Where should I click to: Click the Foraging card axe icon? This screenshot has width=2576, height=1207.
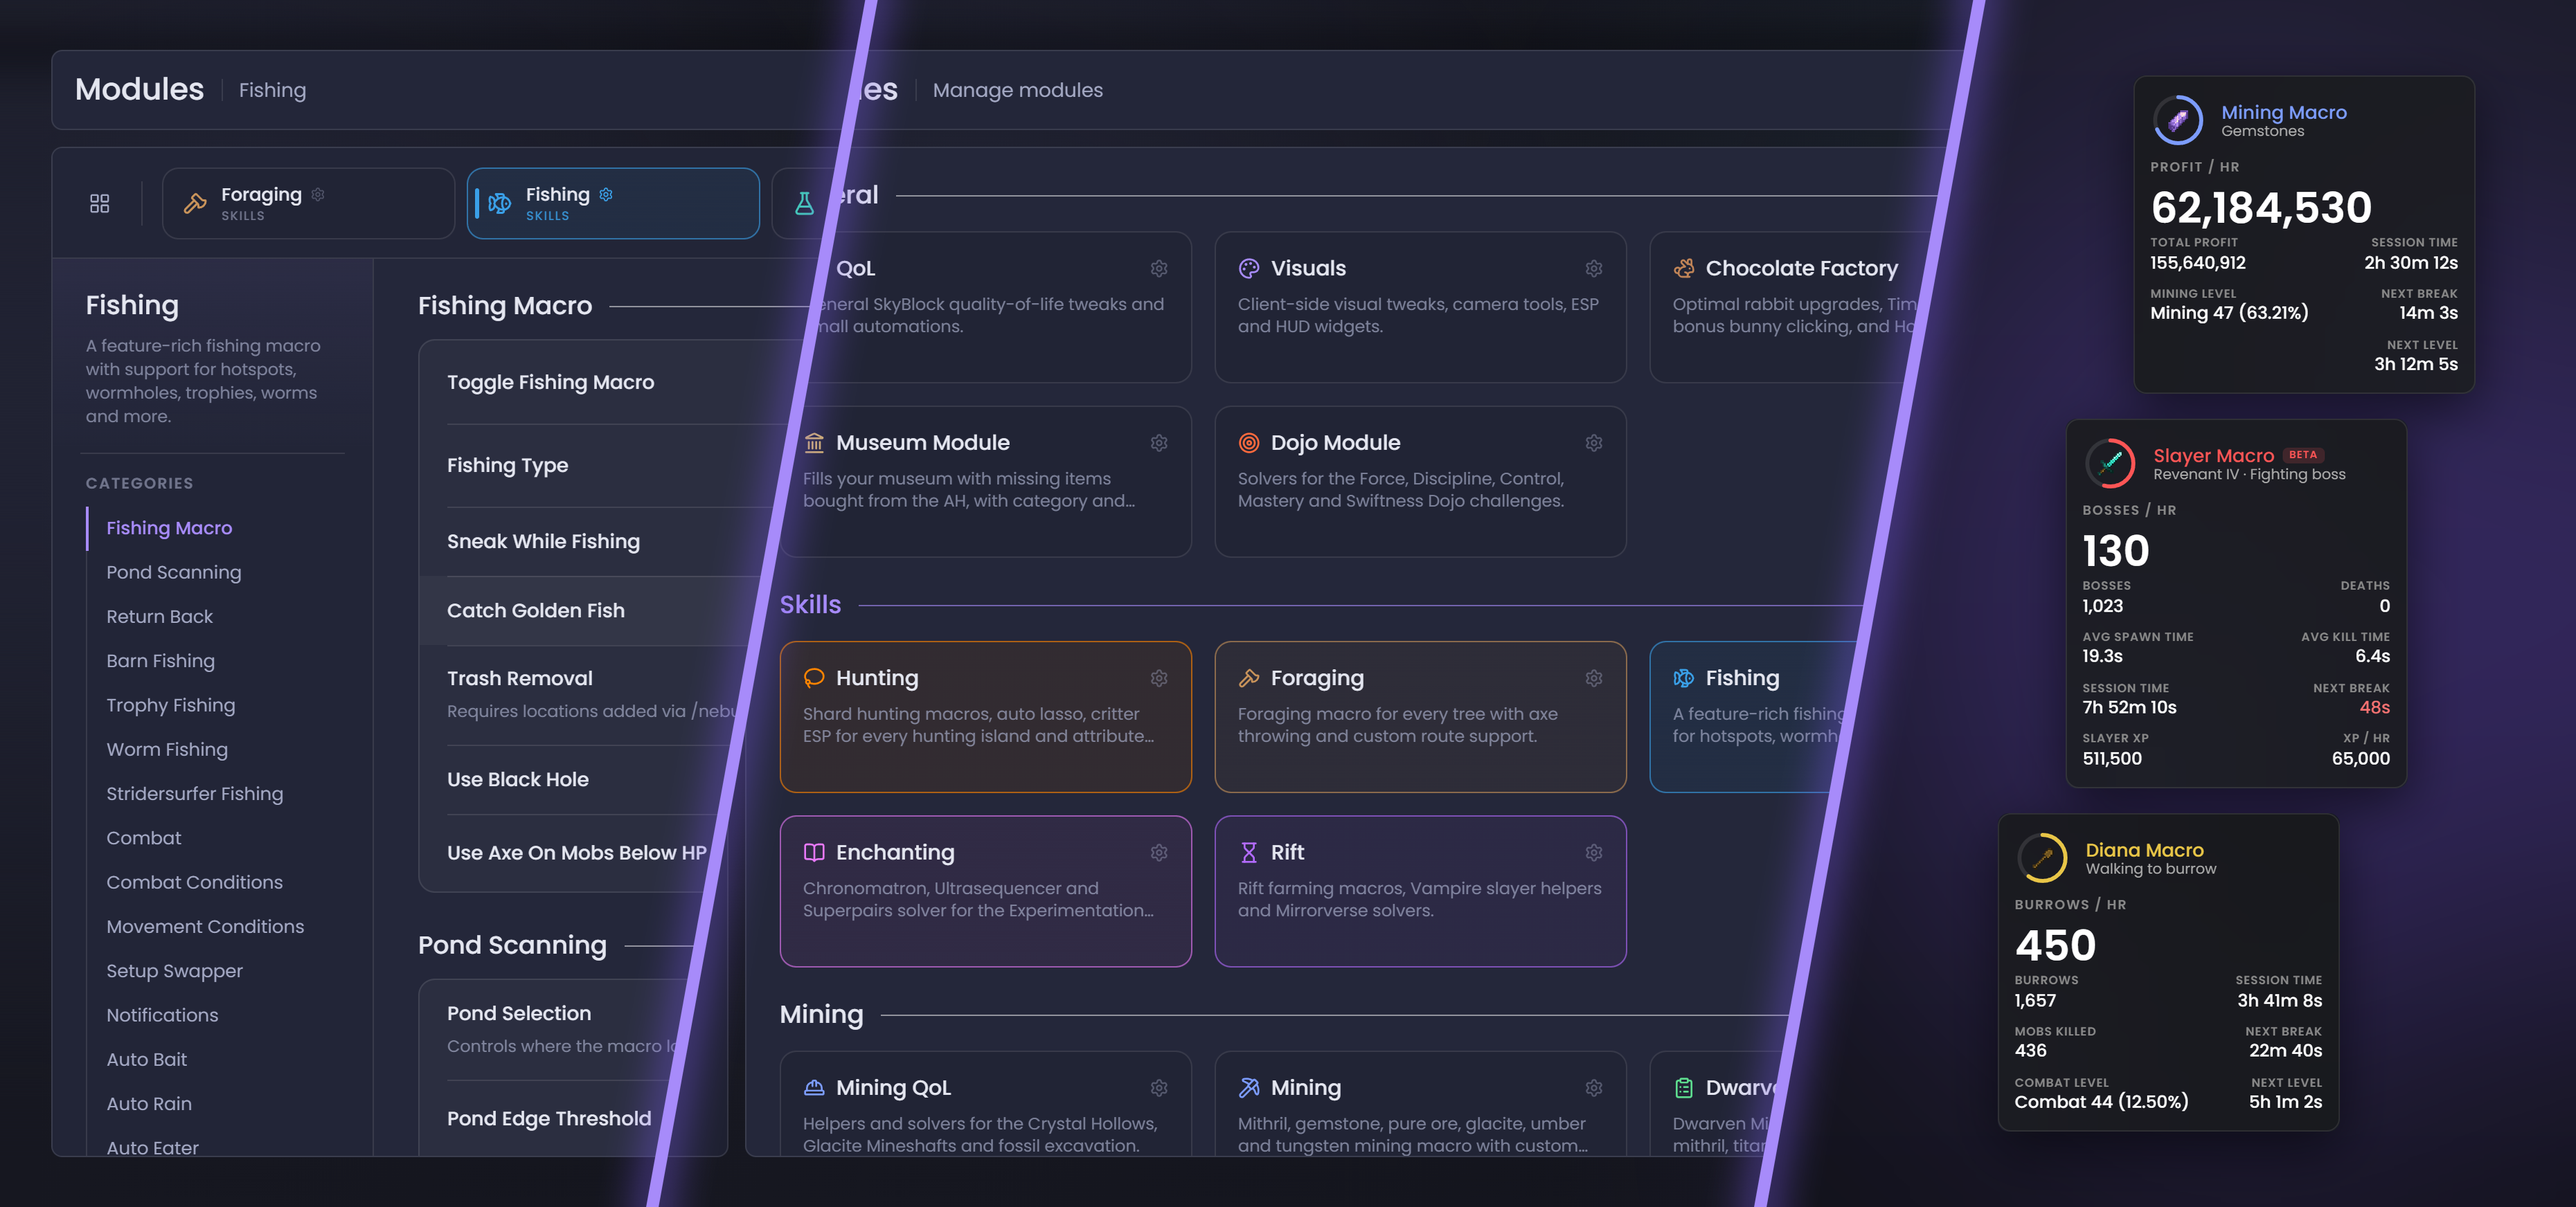point(1249,678)
